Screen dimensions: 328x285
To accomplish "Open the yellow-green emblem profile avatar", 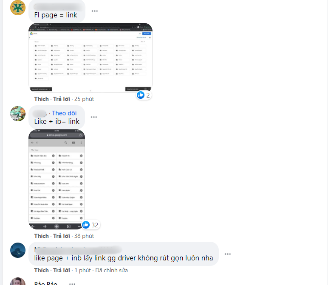I will [18, 8].
